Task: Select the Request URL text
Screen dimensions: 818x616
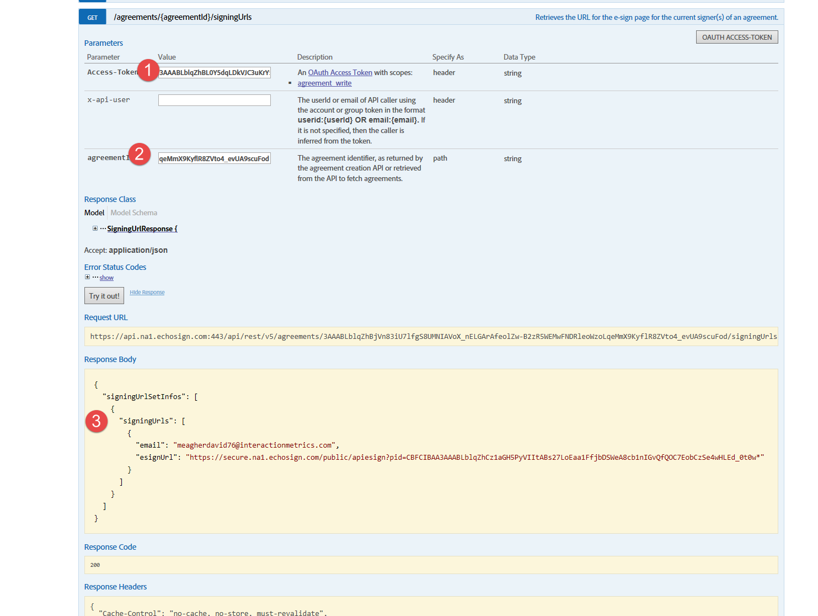Action: (x=430, y=336)
